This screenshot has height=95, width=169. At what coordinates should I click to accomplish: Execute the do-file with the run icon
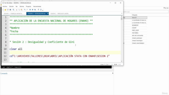pos(41,10)
